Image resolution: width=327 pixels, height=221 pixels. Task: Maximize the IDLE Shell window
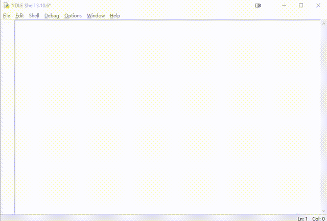tap(301, 6)
